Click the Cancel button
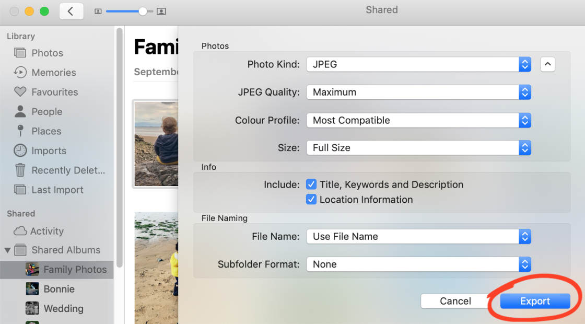Image resolution: width=585 pixels, height=324 pixels. (x=455, y=301)
